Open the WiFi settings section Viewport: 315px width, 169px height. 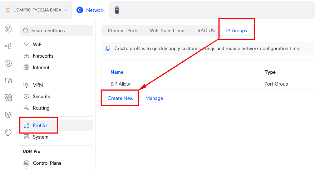[38, 44]
